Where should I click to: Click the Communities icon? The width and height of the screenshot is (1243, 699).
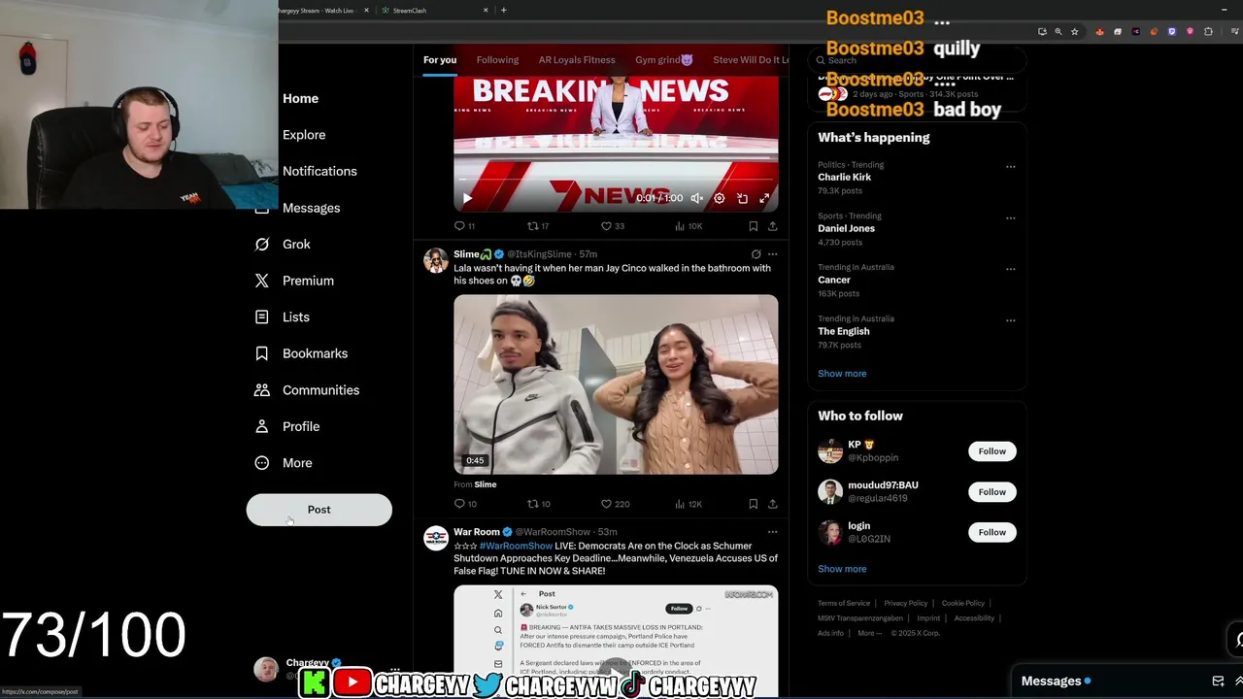coord(261,390)
